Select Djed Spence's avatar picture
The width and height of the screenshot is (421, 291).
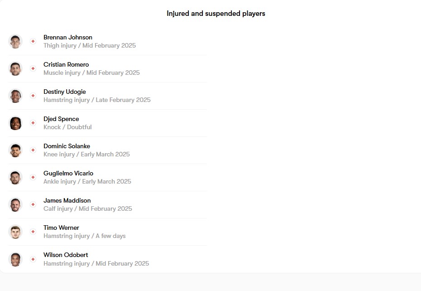[x=15, y=123]
